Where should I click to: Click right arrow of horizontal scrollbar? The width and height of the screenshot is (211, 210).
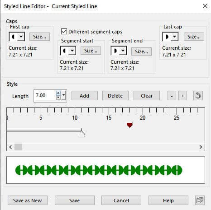[x=201, y=147]
